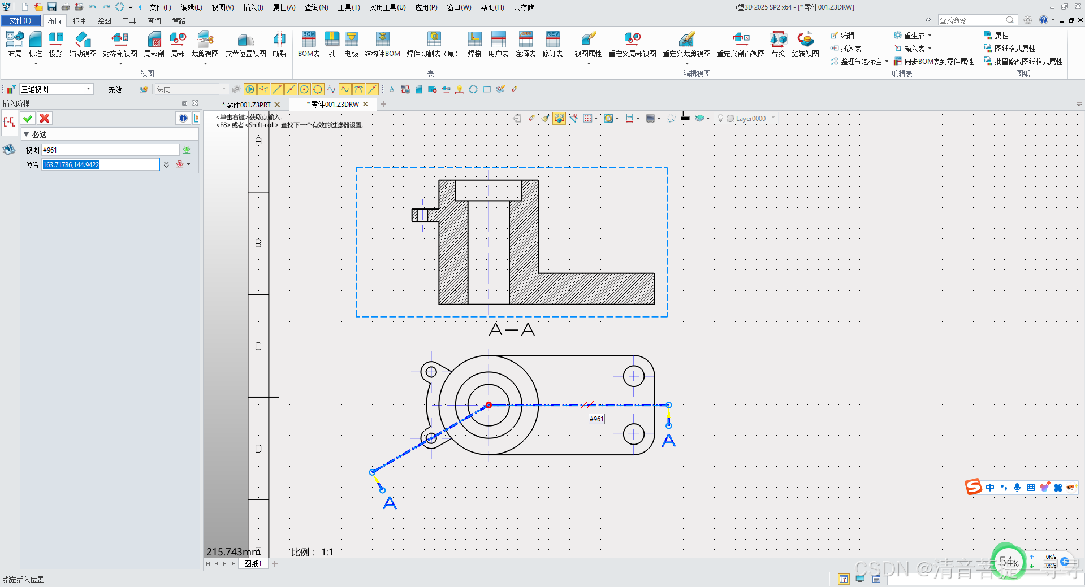Open the 云存储 menu
Screen dimensions: 1085x587
coord(524,7)
